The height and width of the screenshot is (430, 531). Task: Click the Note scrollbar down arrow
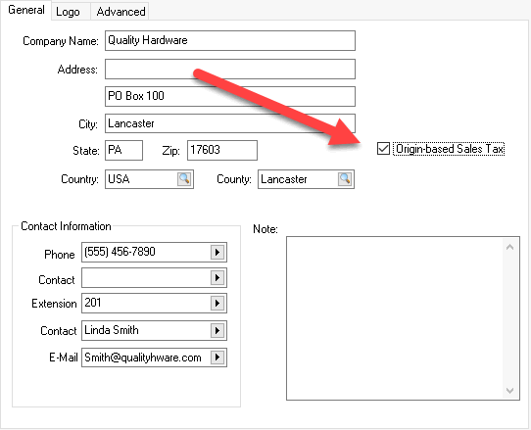pyautogui.click(x=510, y=391)
